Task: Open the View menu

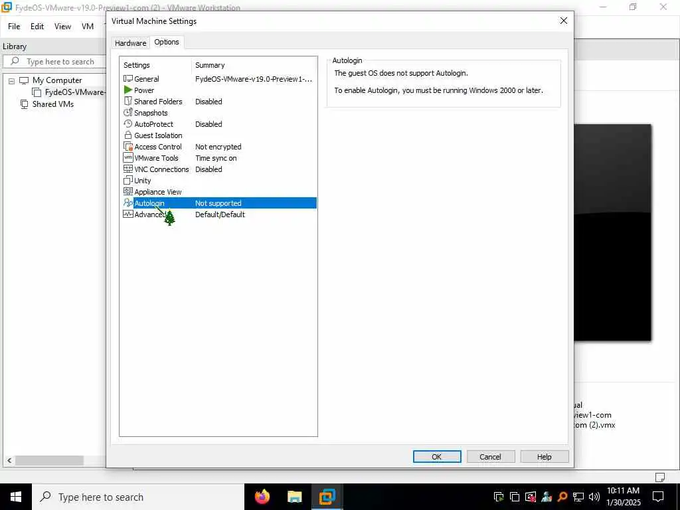Action: [x=62, y=27]
